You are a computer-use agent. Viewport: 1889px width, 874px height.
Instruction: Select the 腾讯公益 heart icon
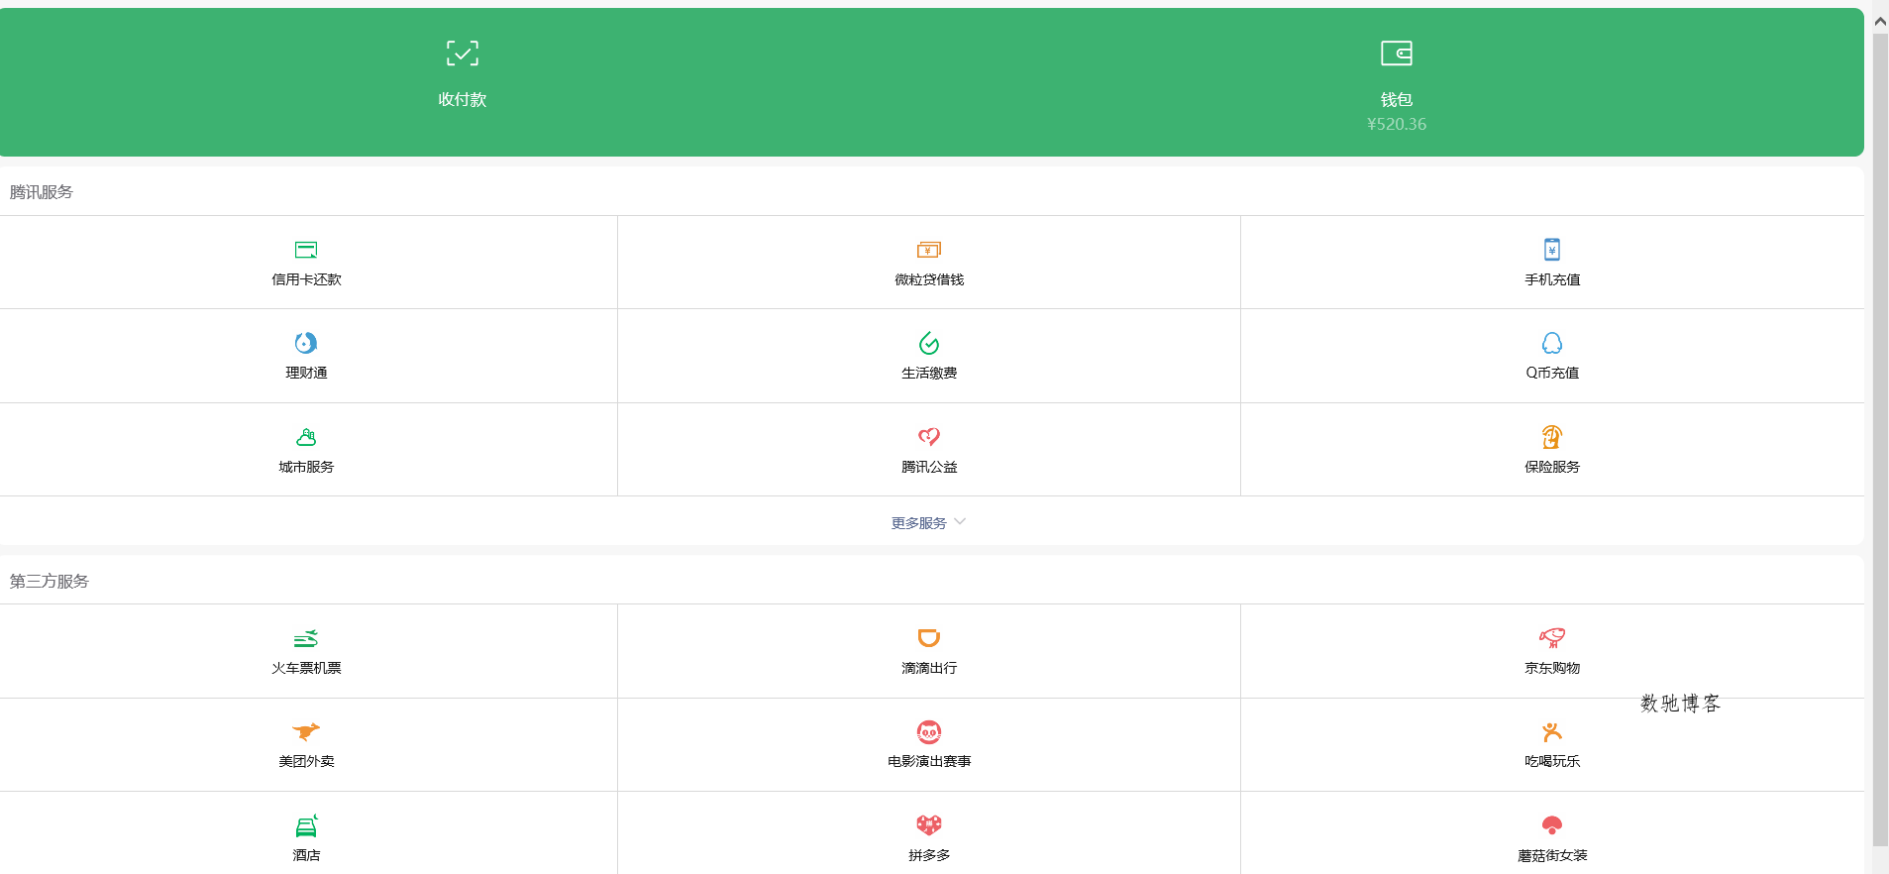click(929, 437)
